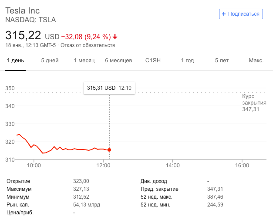
Task: Click the red dot on the chart line
Action: click(109, 150)
